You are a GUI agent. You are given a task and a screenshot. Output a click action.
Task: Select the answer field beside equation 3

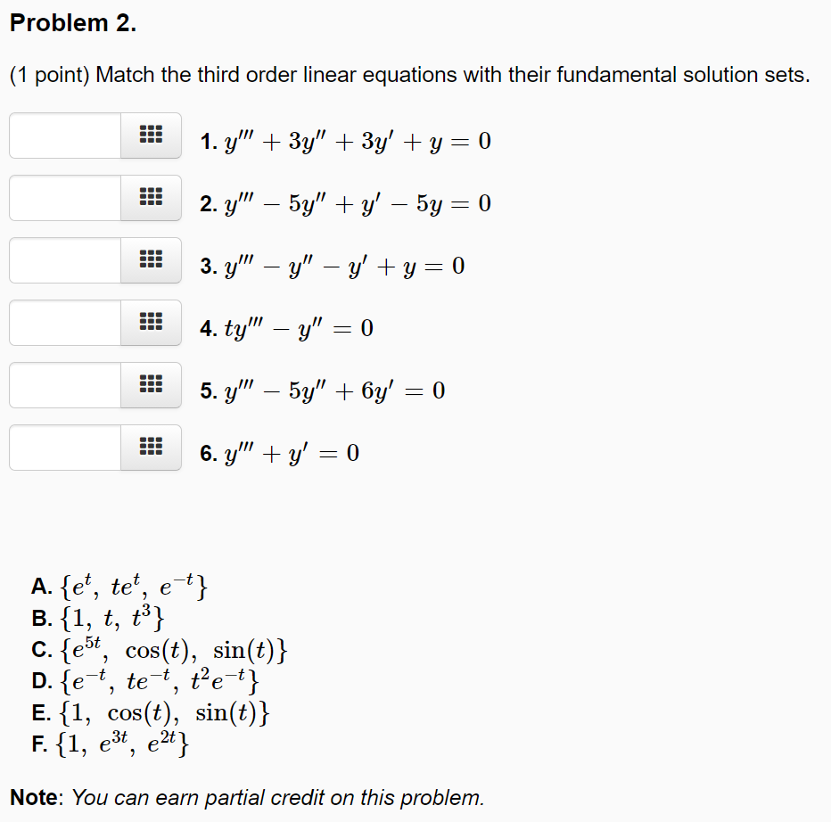(62, 260)
